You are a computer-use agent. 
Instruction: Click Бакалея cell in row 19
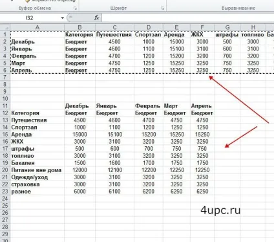(37, 163)
